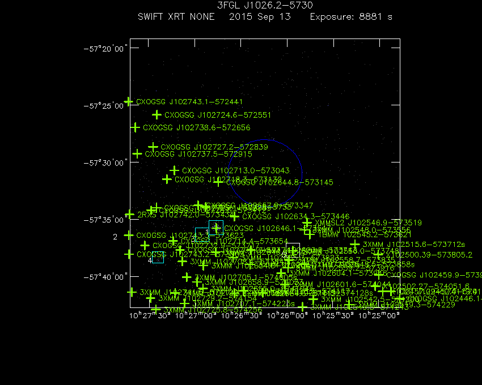Image resolution: width=482 pixels, height=385 pixels.
Task: Click cross marker of CXOGSG J102738.6-572656
Action: pyautogui.click(x=135, y=127)
